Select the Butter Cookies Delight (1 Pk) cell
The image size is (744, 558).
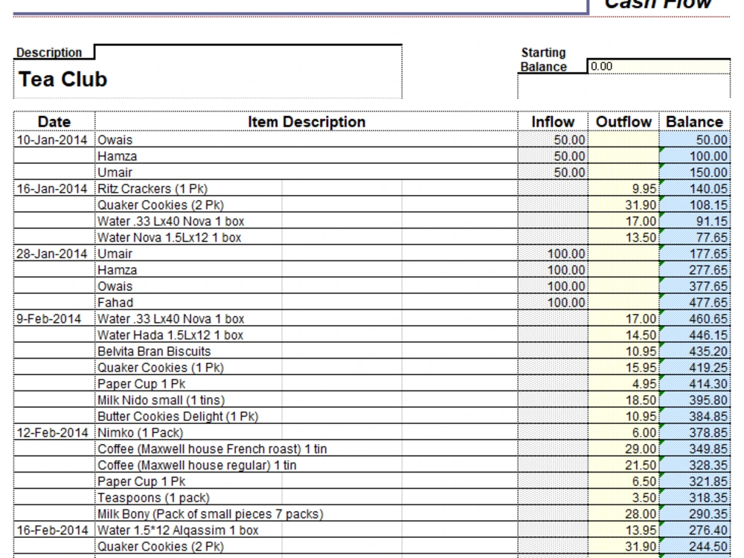306,416
